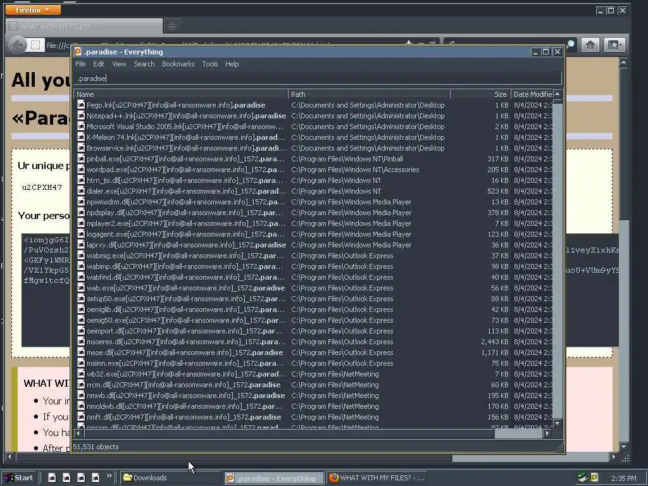Viewport: 648px width, 486px height.
Task: Select the laprxy.dll encrypted file name
Action: [x=187, y=245]
